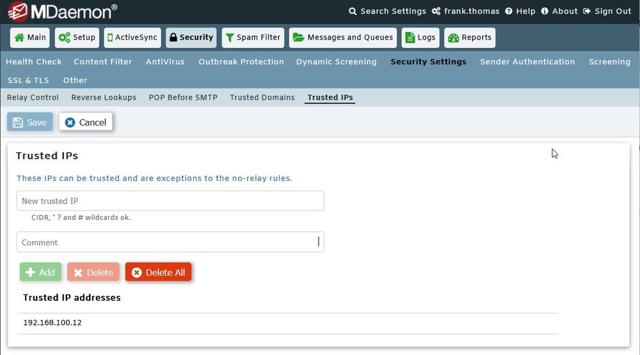Open the Logs section
Screen dimensions: 640x355
click(420, 38)
